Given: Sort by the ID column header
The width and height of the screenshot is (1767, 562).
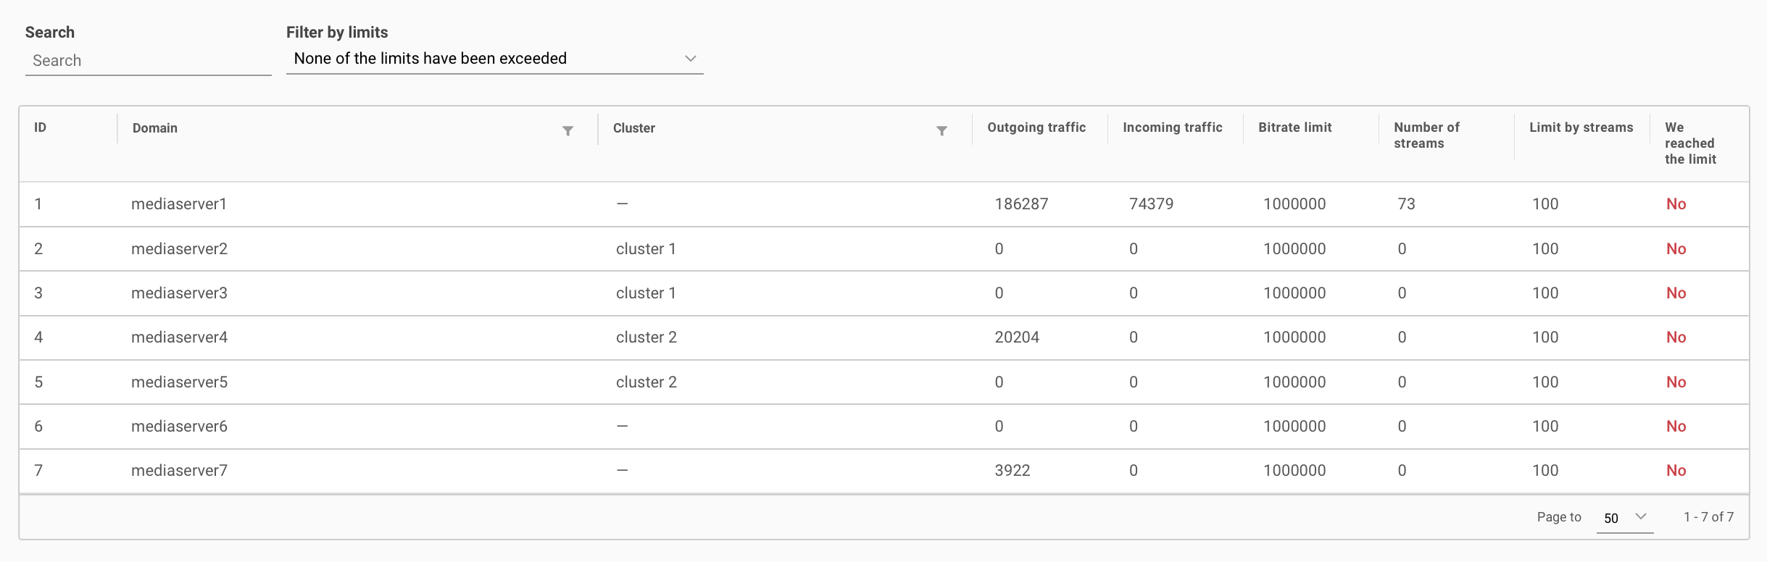Looking at the screenshot, I should 41,127.
